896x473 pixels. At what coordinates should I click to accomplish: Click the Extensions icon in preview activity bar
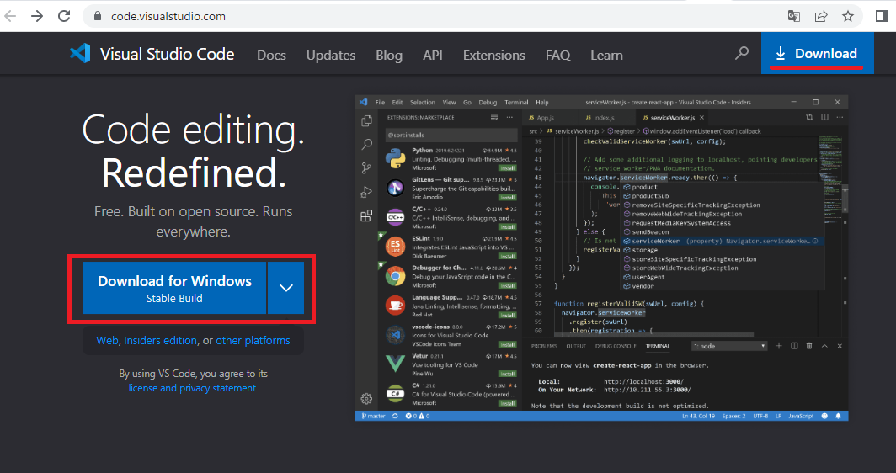pyautogui.click(x=367, y=216)
